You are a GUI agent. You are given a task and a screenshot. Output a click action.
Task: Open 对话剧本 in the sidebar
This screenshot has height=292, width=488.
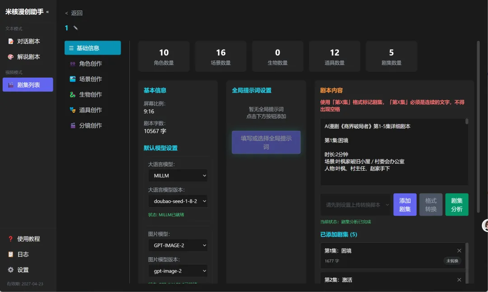click(28, 42)
